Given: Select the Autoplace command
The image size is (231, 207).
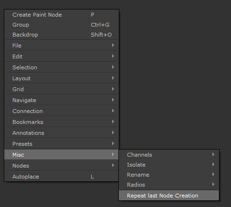Looking at the screenshot, I should tap(61, 177).
